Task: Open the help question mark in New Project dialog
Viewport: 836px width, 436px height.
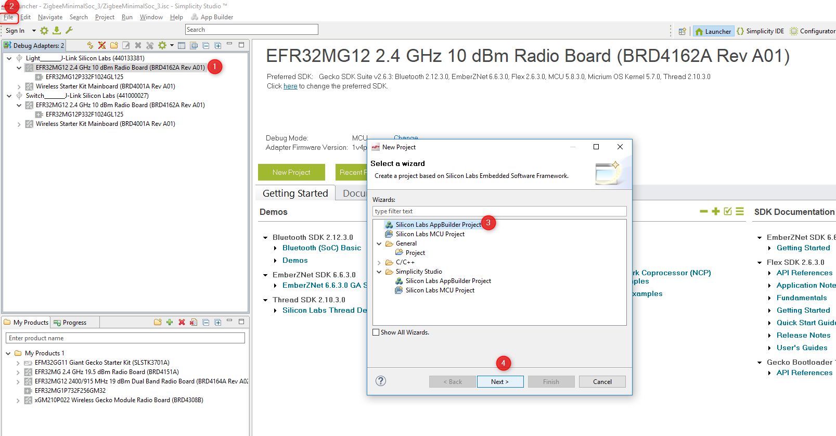Action: [x=381, y=381]
